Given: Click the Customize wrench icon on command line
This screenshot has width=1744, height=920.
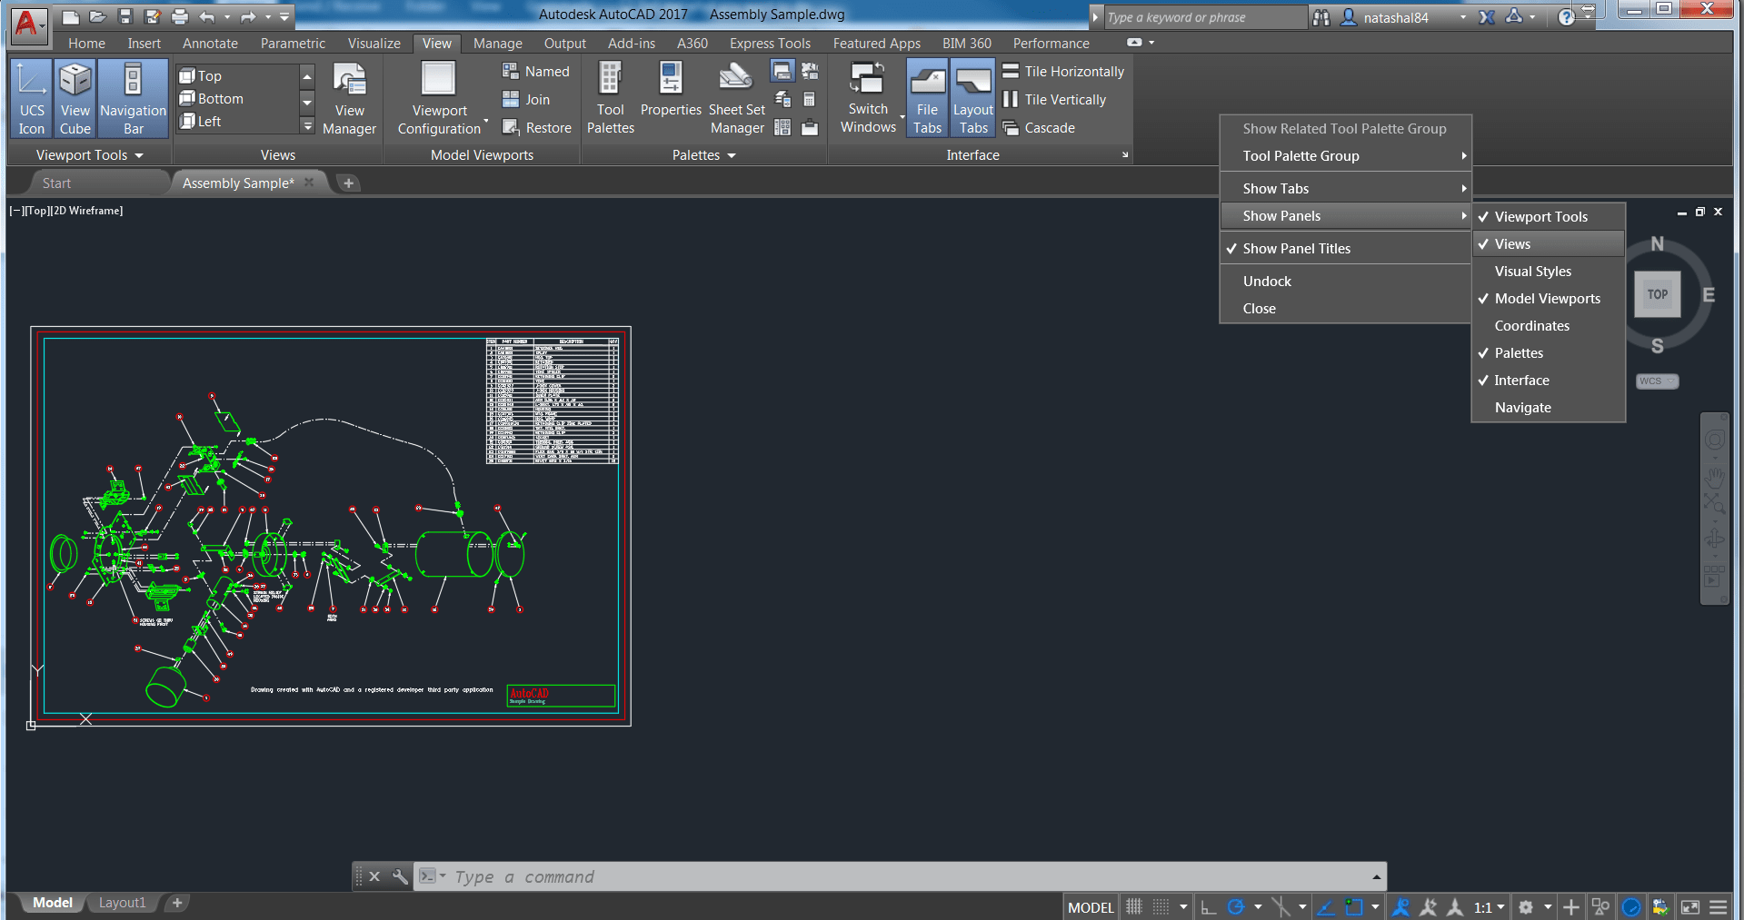Looking at the screenshot, I should pos(400,876).
